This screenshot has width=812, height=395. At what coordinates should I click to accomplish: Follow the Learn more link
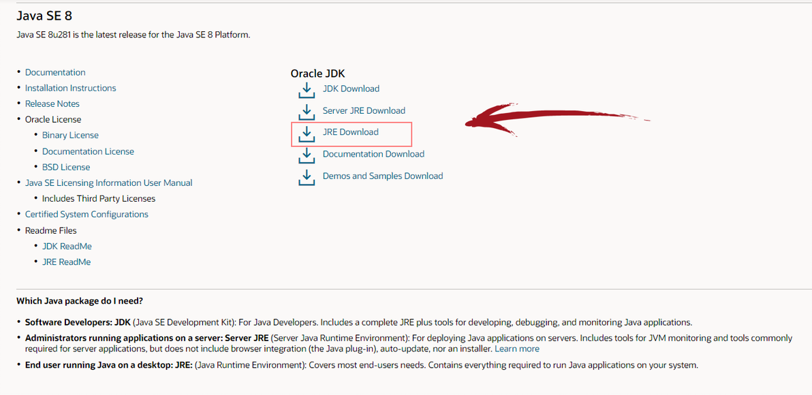point(517,349)
